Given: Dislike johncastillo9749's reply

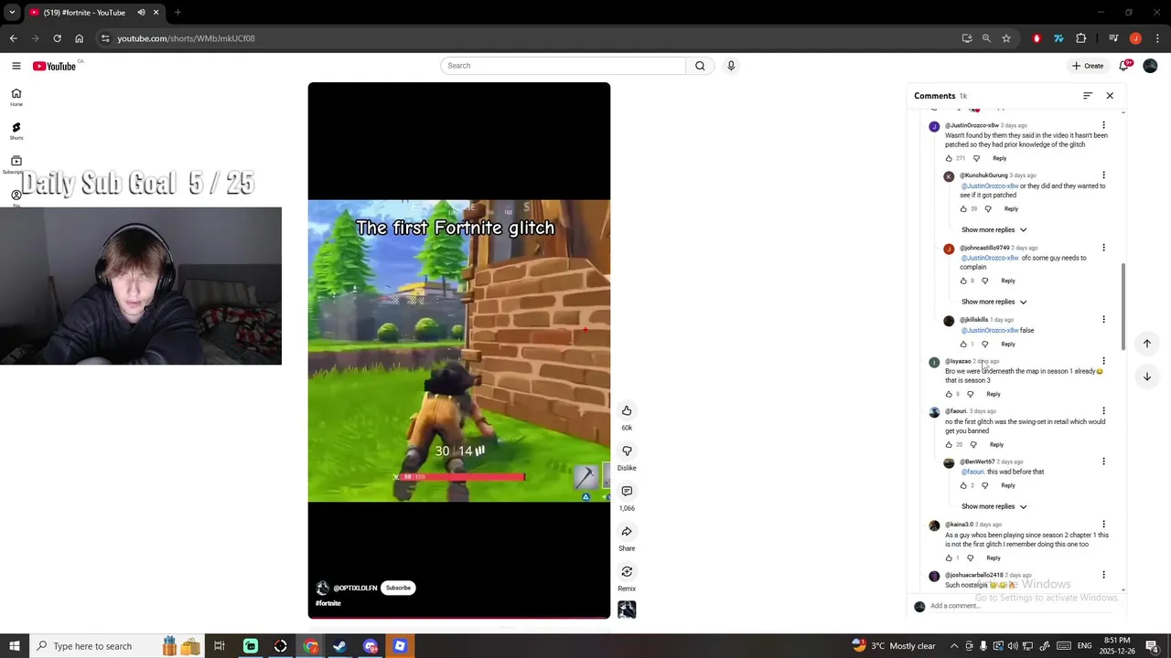Looking at the screenshot, I should pyautogui.click(x=984, y=281).
